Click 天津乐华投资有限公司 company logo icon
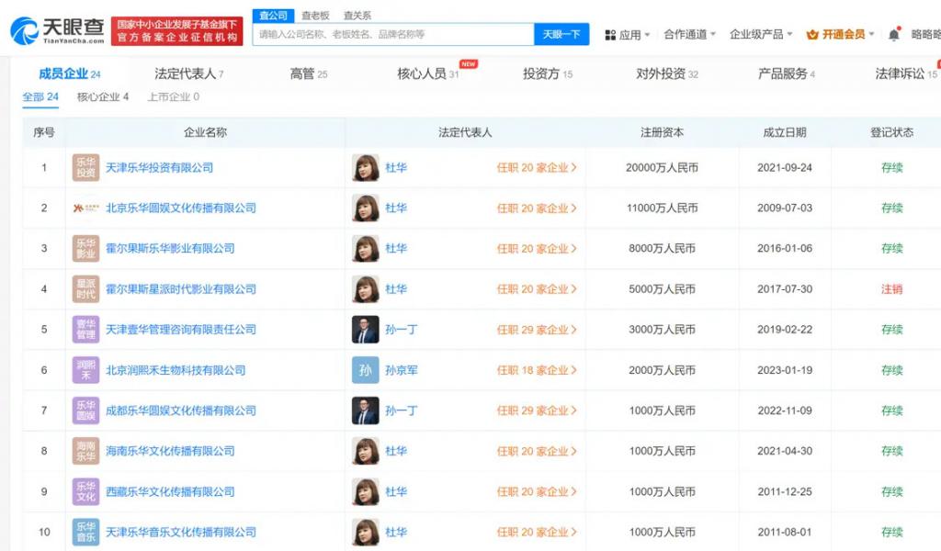 (85, 168)
